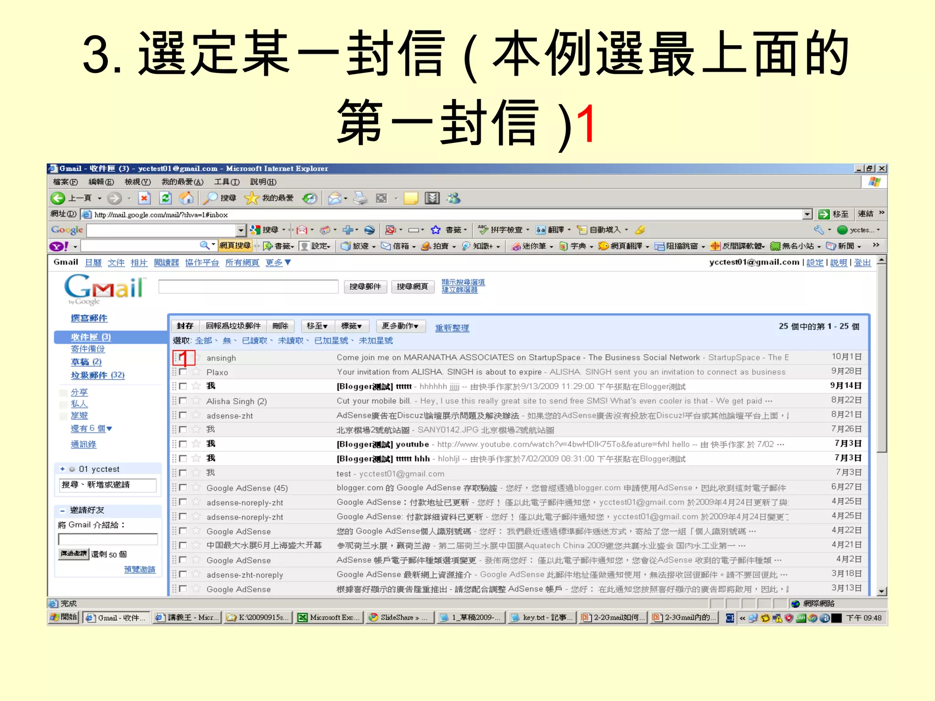This screenshot has height=701, width=935.
Task: Open Favorites star icon in IE toolbar
Action: coord(251,198)
